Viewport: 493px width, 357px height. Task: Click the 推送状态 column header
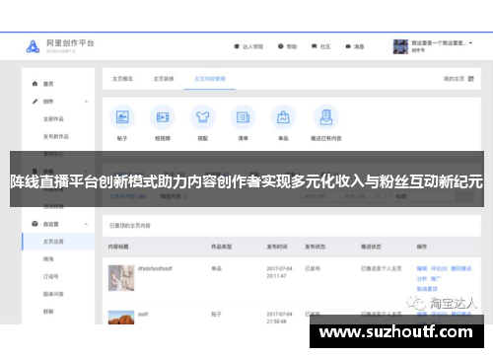pyautogui.click(x=372, y=247)
